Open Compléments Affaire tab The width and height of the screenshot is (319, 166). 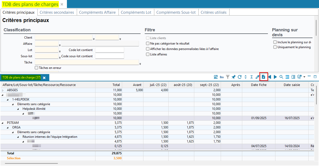coord(97,12)
